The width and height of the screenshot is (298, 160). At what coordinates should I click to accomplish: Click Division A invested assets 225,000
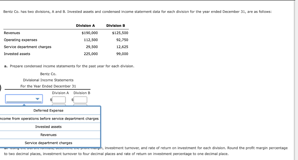pyautogui.click(x=91, y=54)
